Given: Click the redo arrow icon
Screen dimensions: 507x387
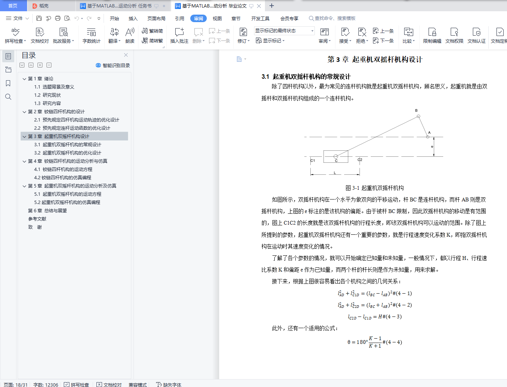Looking at the screenshot, I should [x=89, y=18].
